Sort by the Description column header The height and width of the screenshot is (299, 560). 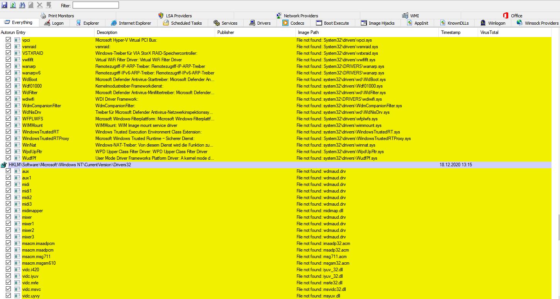pos(155,32)
